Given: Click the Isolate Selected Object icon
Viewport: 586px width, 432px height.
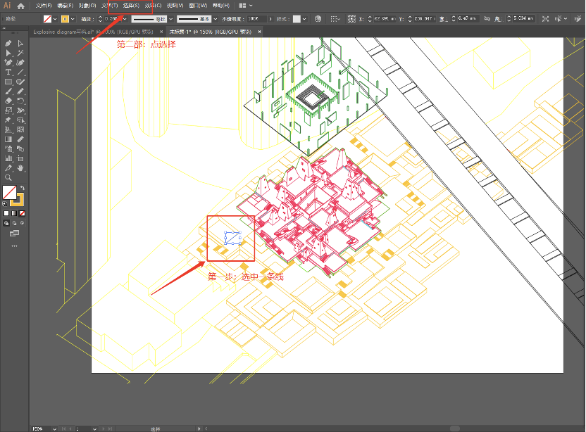Looking at the screenshot, I should click(x=545, y=19).
